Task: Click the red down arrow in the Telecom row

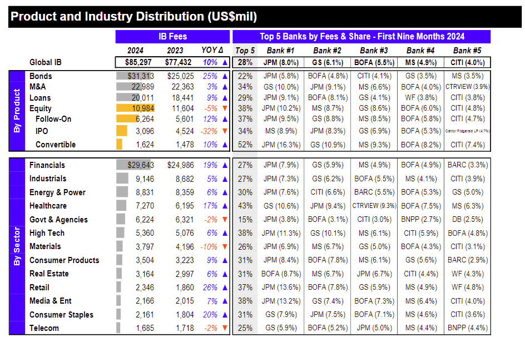Action: pos(225,328)
